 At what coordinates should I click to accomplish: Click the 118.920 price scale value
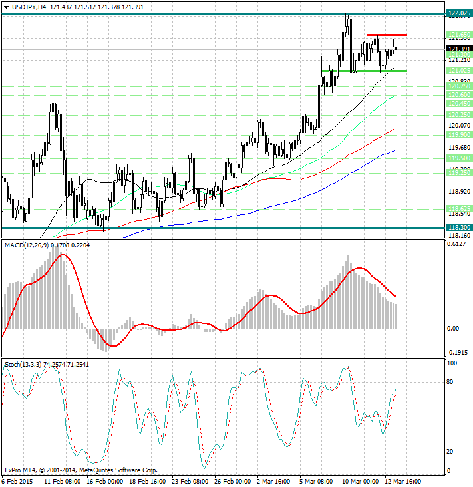pos(459,192)
